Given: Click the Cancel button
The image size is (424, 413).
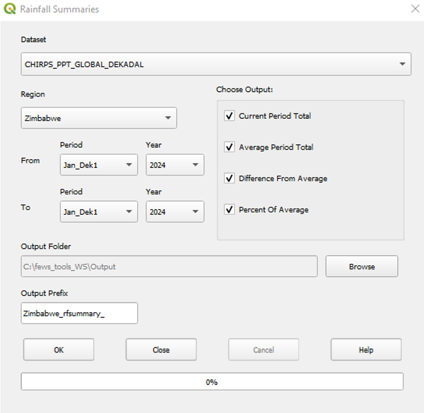Looking at the screenshot, I should click(x=264, y=350).
